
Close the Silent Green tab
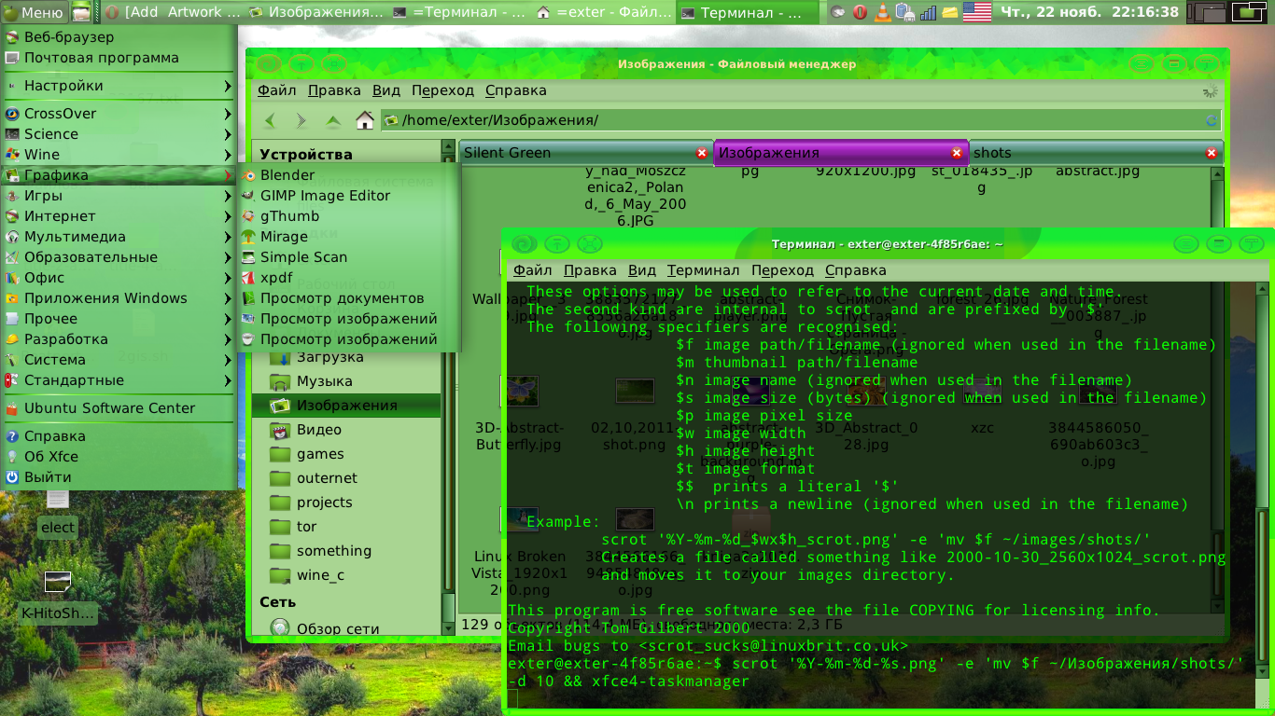(x=702, y=153)
